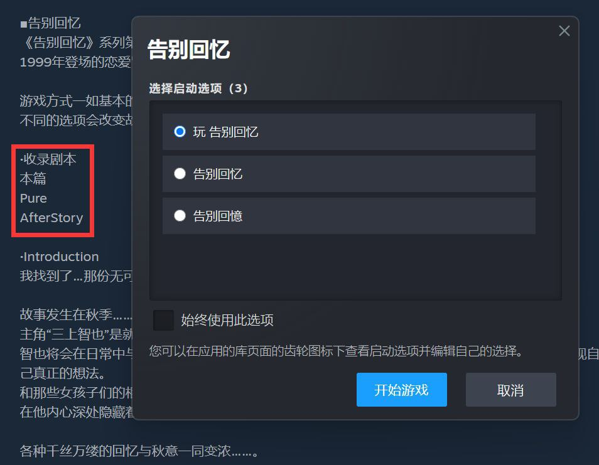599x465 pixels.
Task: Cancel the dialog with "取消" button
Action: [510, 390]
